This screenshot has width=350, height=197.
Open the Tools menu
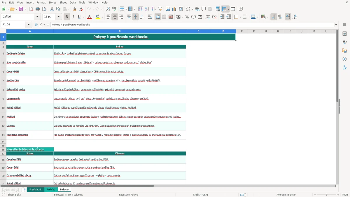[x=82, y=2]
